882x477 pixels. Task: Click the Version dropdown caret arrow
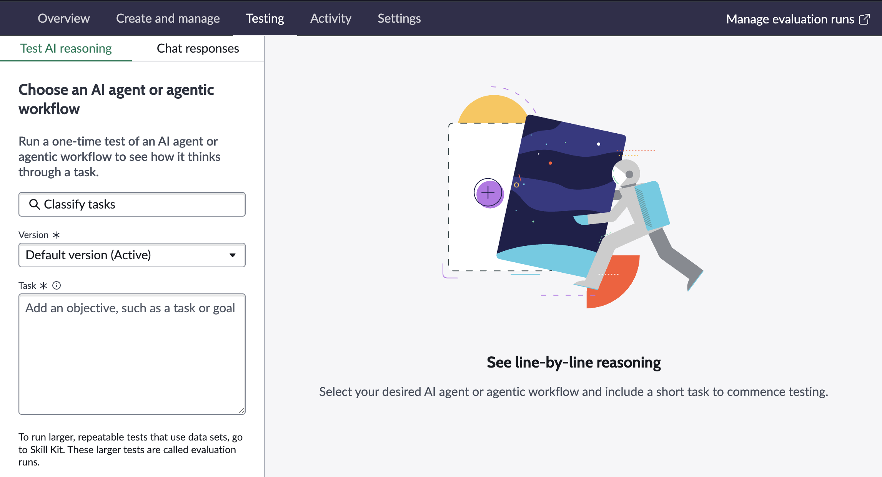(x=232, y=255)
